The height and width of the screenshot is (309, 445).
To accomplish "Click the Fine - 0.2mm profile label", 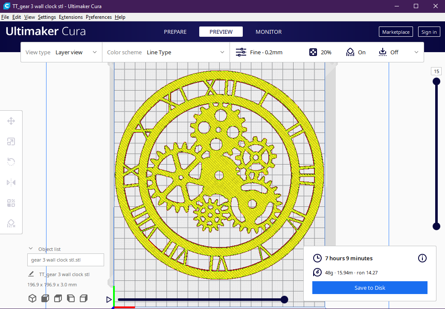I will coord(266,52).
